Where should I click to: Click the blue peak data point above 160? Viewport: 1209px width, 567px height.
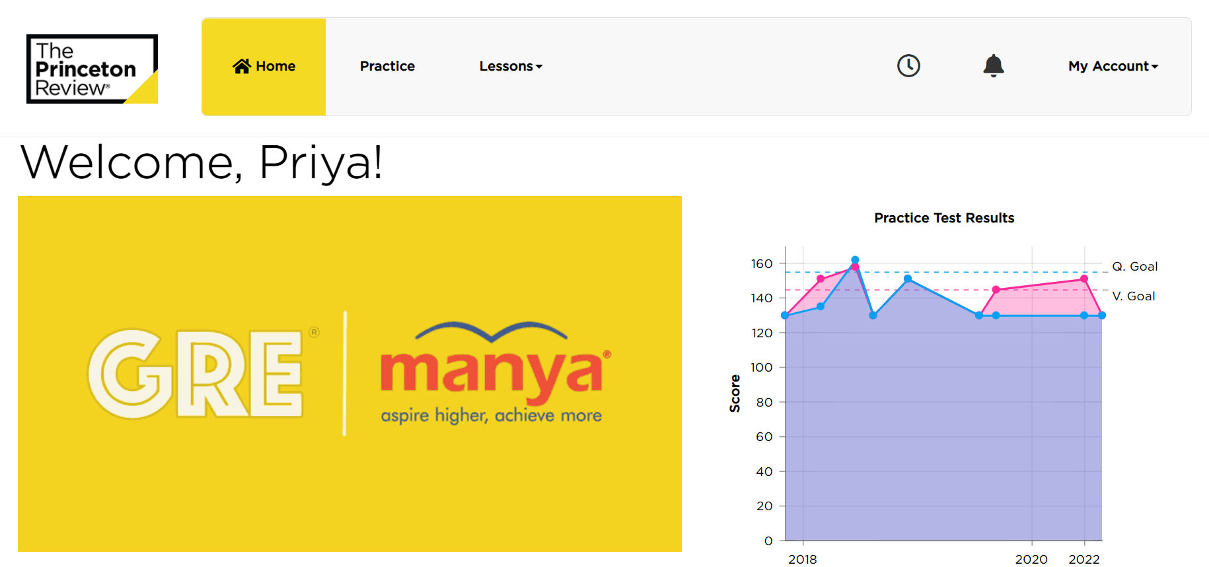click(x=855, y=260)
